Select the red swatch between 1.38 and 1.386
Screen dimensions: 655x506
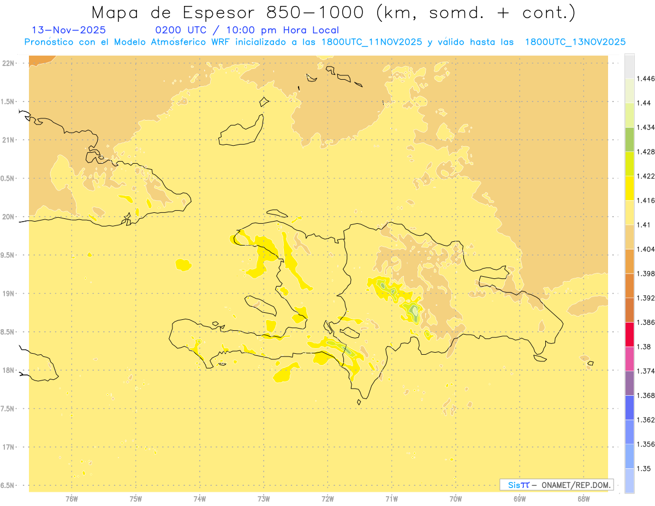(629, 334)
